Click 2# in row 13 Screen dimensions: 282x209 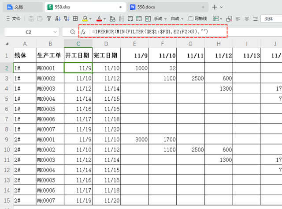point(25,180)
